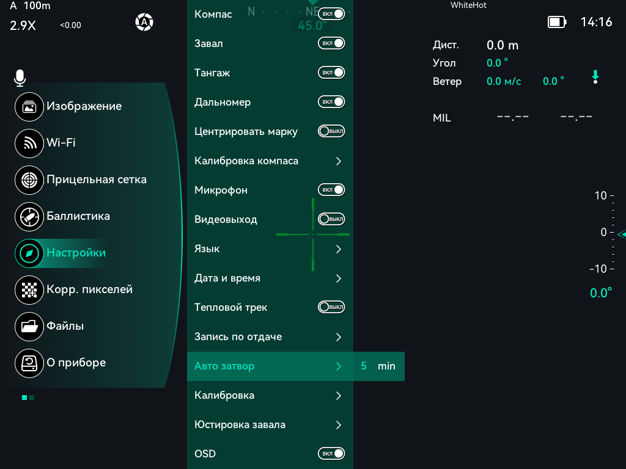Tap the 14:16 clock display

click(x=596, y=22)
